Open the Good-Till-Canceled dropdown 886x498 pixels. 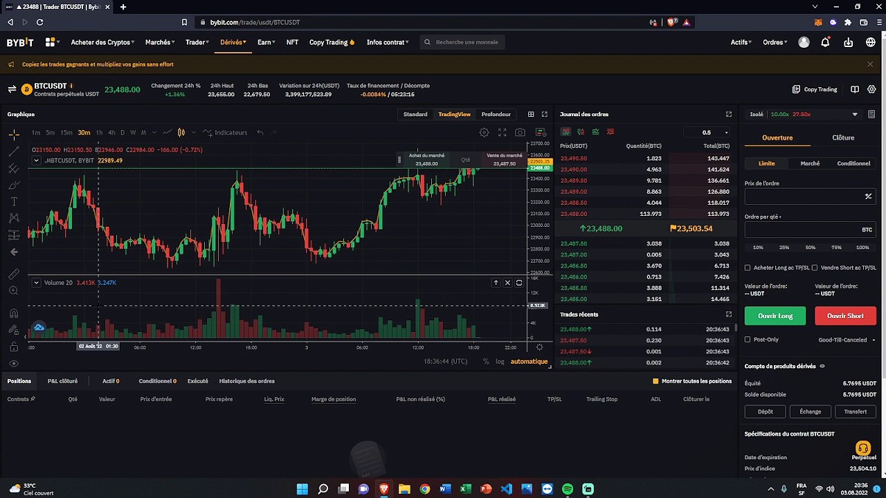point(847,340)
